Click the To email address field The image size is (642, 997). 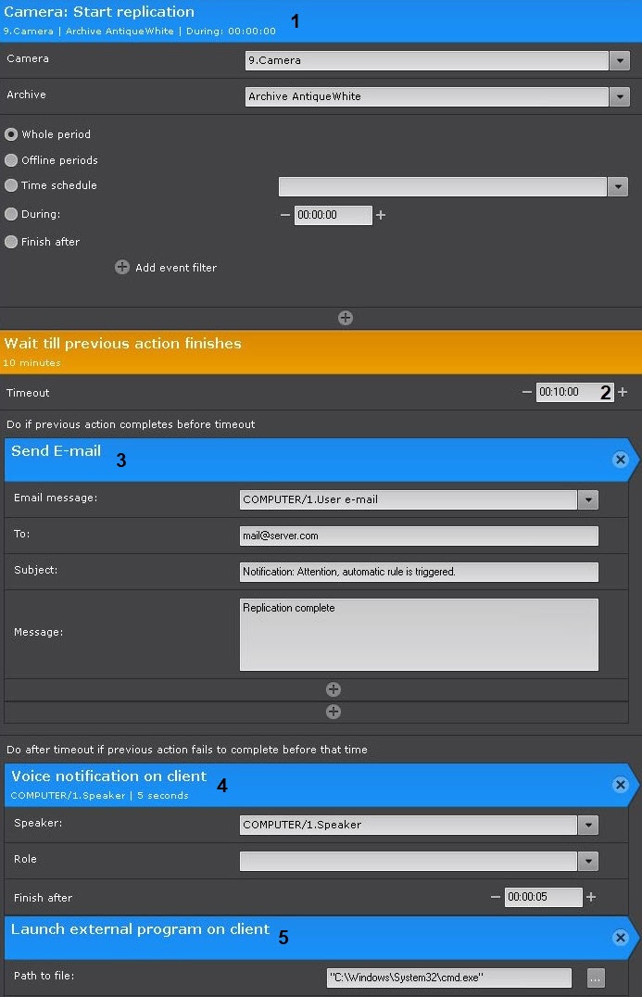click(419, 536)
